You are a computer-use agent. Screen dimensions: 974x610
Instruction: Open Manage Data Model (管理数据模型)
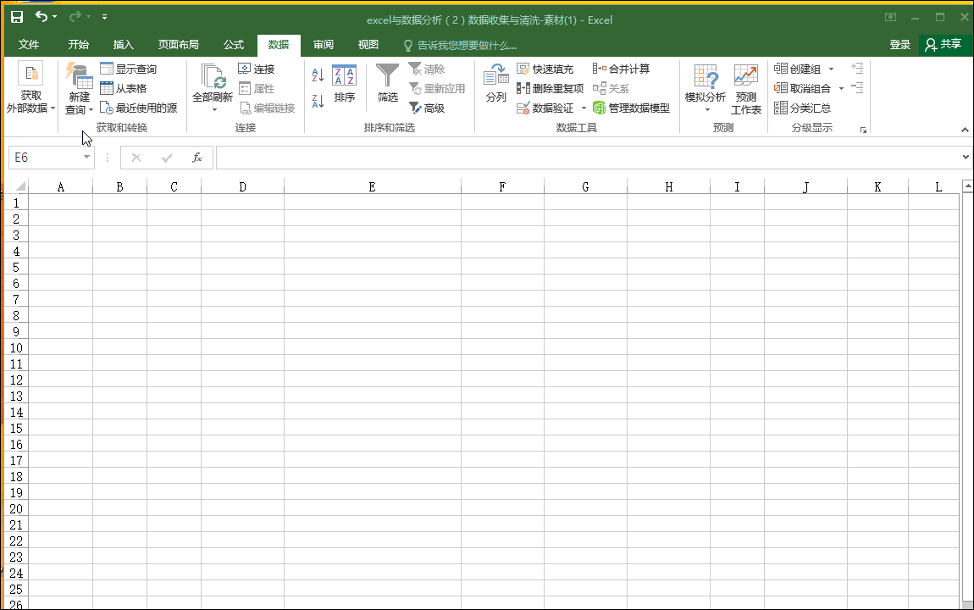631,108
